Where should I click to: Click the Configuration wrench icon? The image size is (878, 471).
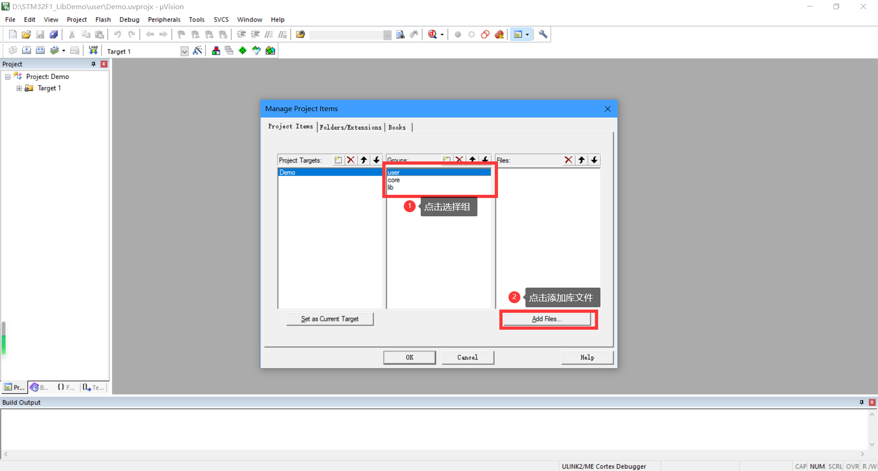point(543,34)
